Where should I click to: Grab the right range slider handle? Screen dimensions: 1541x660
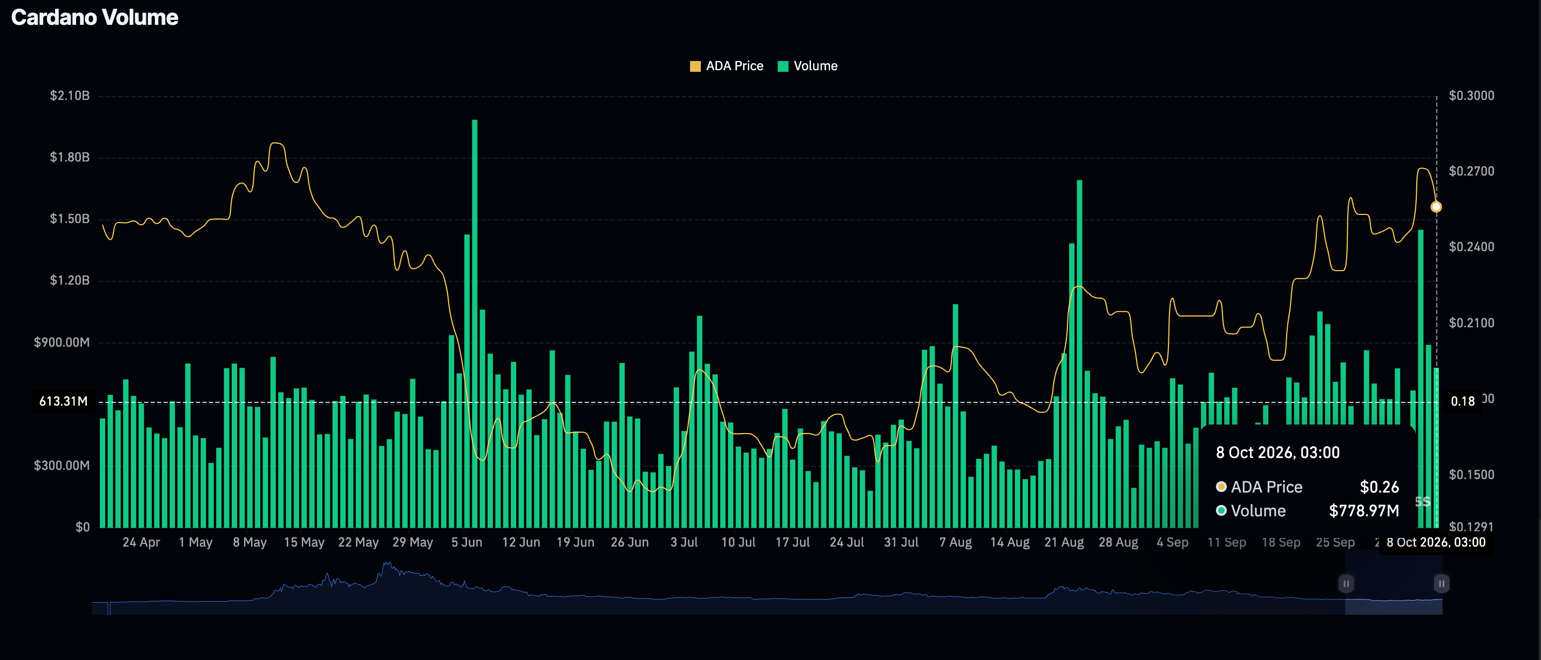pos(1441,583)
